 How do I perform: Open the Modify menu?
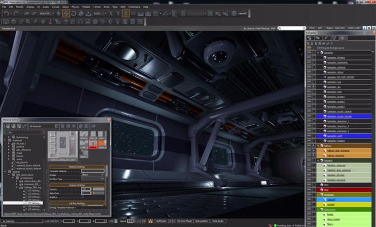pyautogui.click(x=19, y=7)
